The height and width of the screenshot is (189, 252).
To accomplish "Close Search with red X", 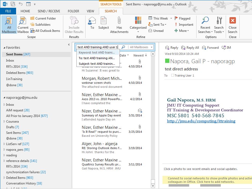I will click(232, 25).
